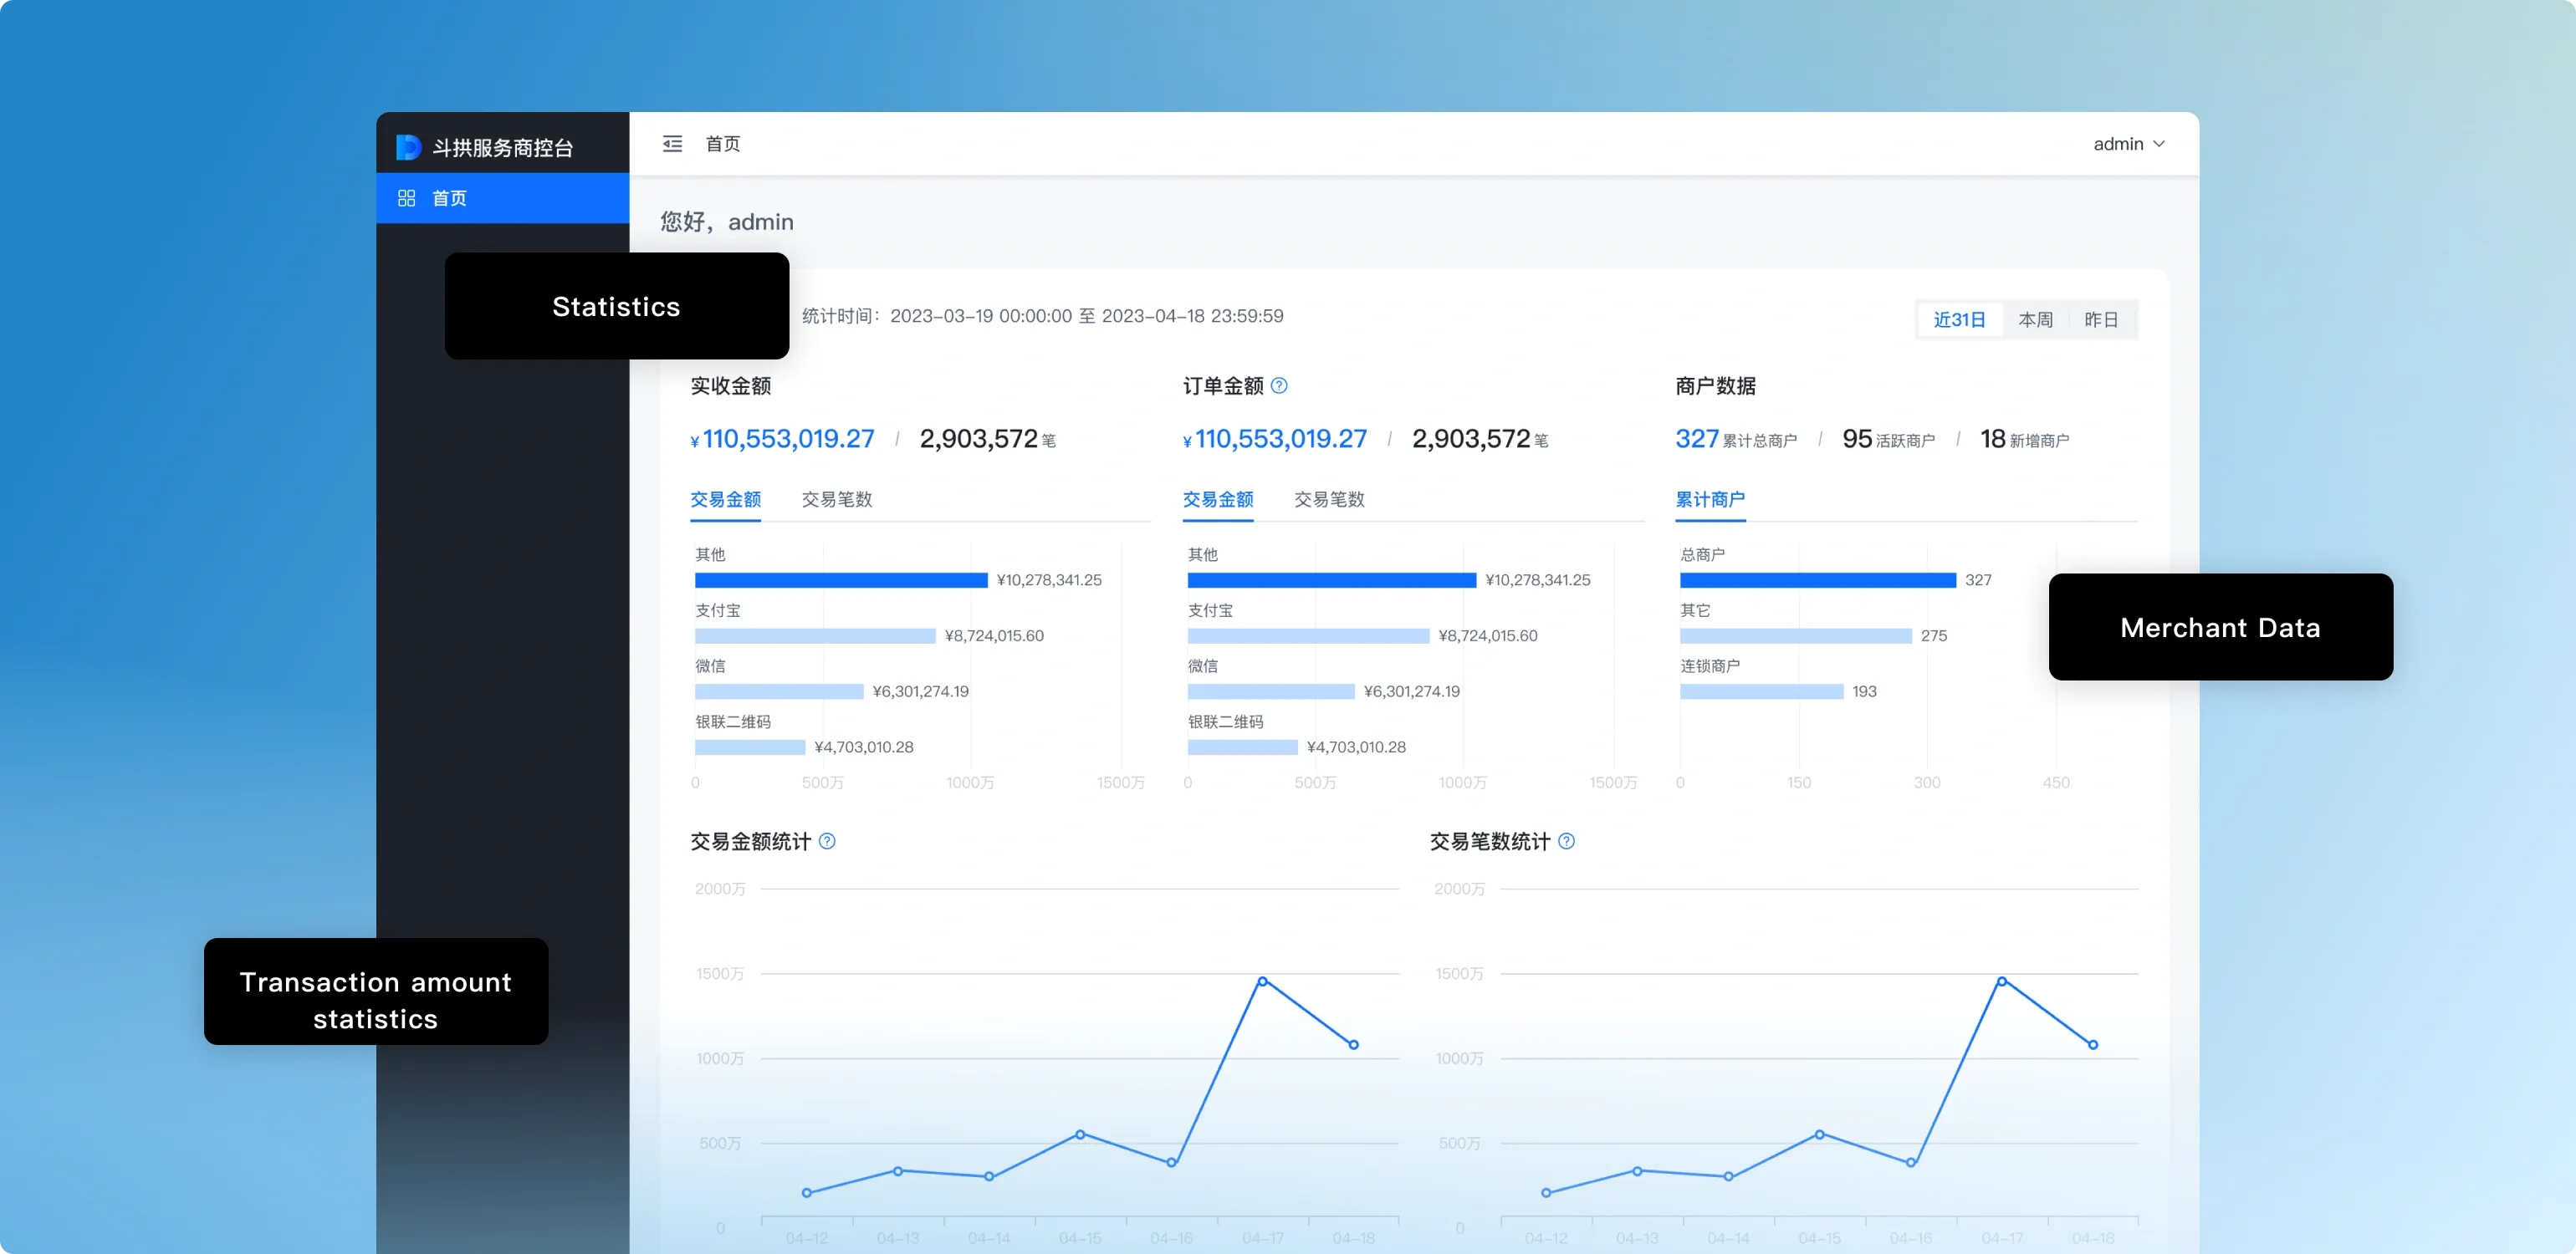
Task: Click the blue D app logo
Action: pyautogui.click(x=408, y=148)
